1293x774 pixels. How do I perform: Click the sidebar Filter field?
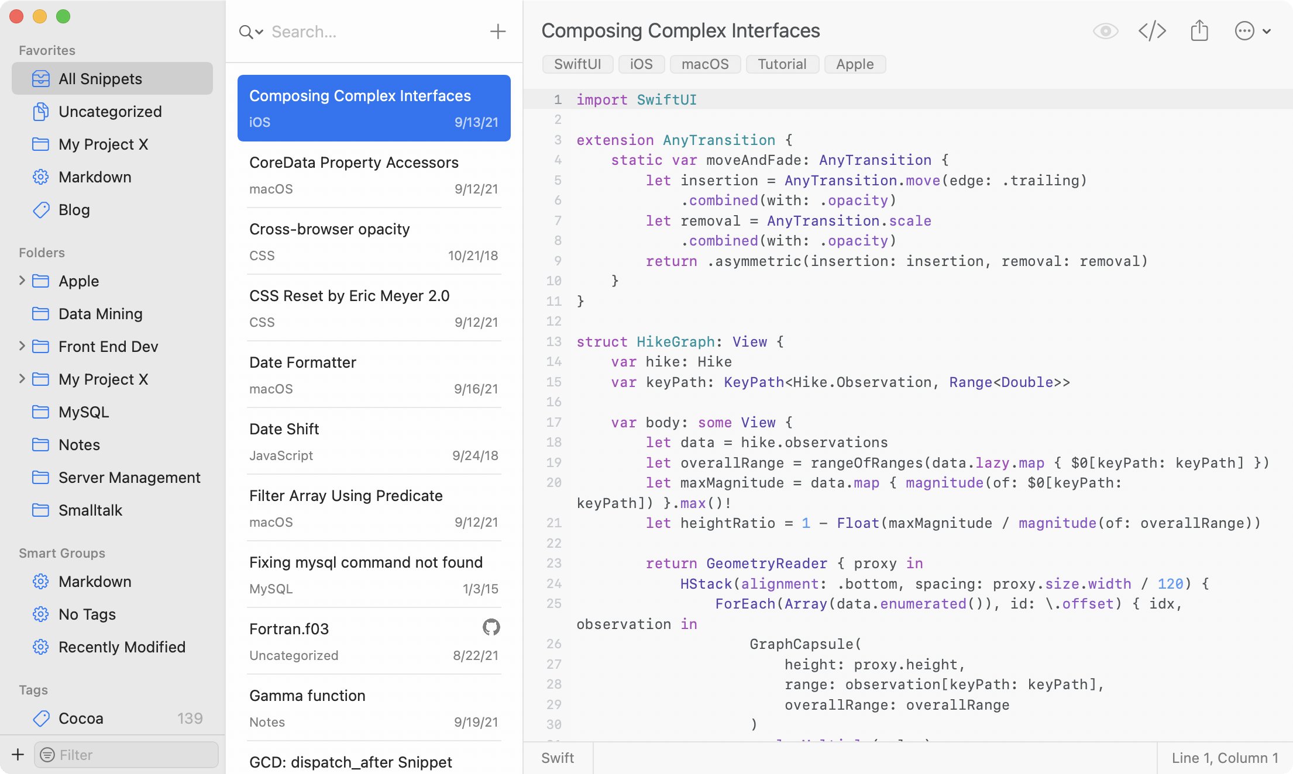[135, 755]
